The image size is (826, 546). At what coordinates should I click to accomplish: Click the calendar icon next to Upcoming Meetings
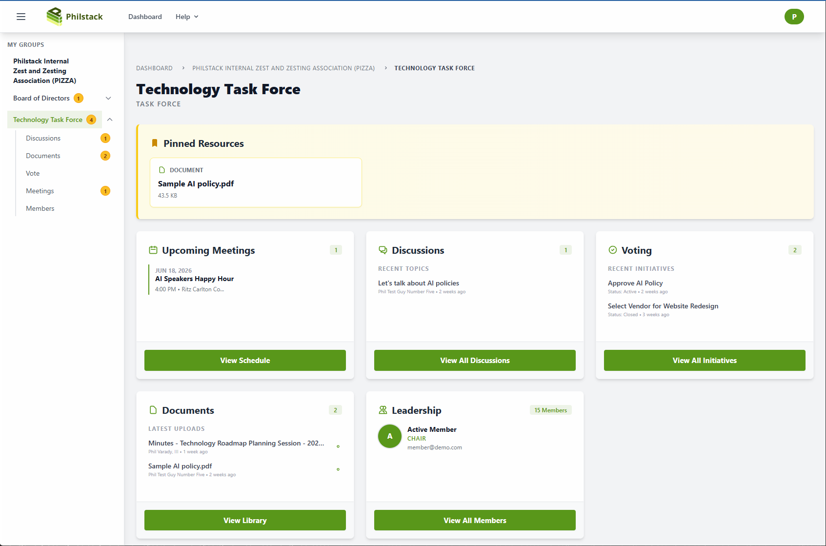click(153, 249)
